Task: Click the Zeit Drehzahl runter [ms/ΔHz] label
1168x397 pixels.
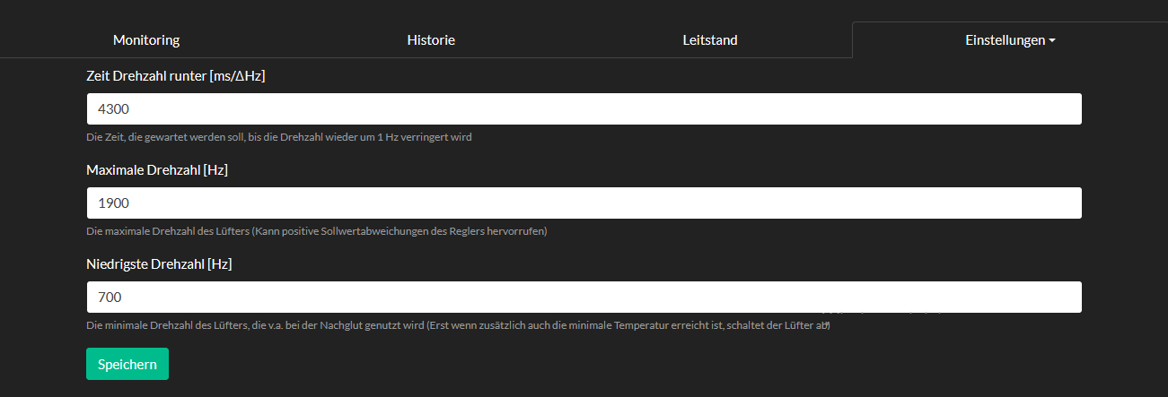Action: pyautogui.click(x=175, y=76)
